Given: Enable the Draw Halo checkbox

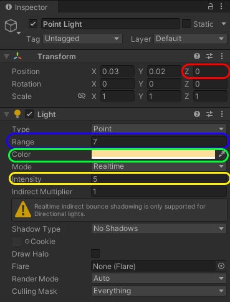Looking at the screenshot, I should point(95,253).
